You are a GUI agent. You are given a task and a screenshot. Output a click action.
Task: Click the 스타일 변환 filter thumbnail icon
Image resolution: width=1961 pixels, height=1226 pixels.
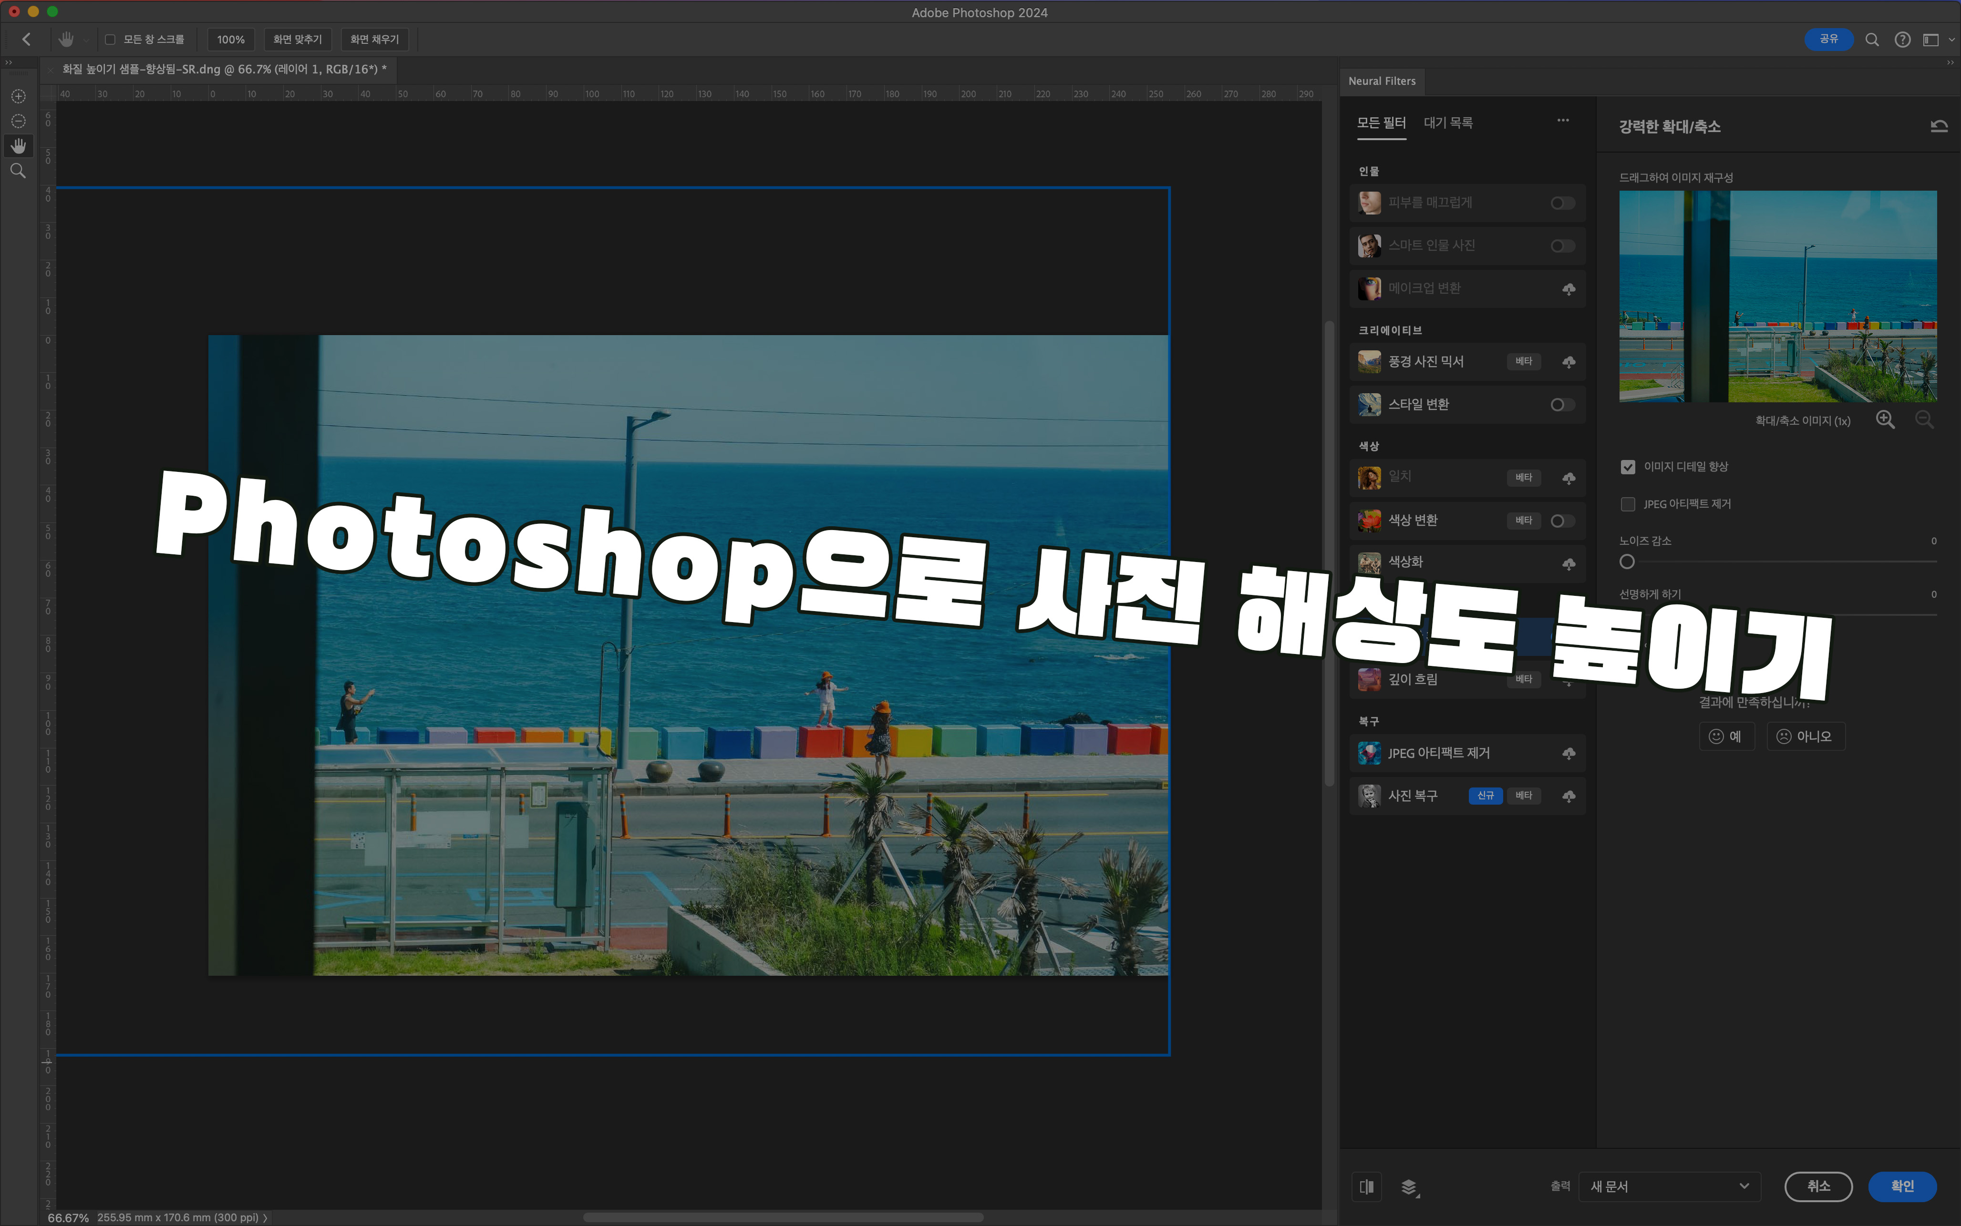click(1369, 404)
